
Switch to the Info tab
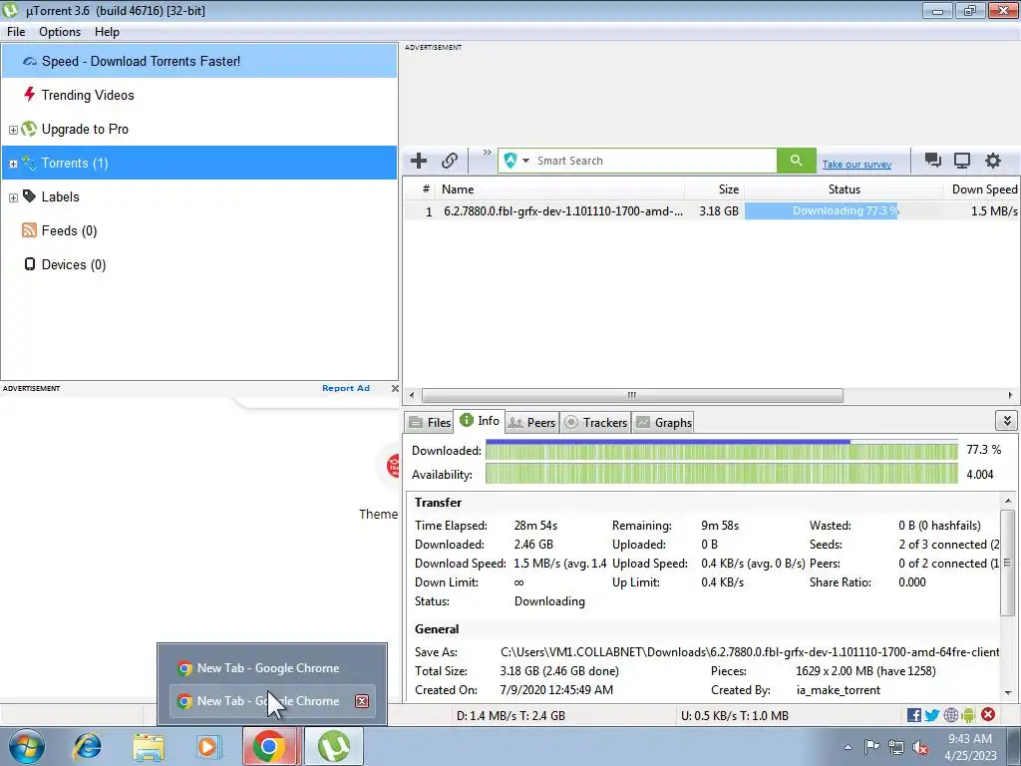[x=480, y=421]
